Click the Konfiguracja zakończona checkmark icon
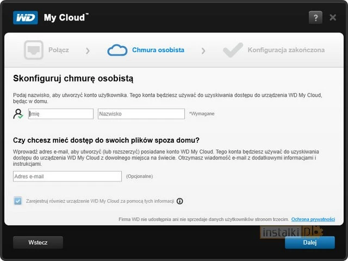The image size is (348, 261). [x=233, y=50]
